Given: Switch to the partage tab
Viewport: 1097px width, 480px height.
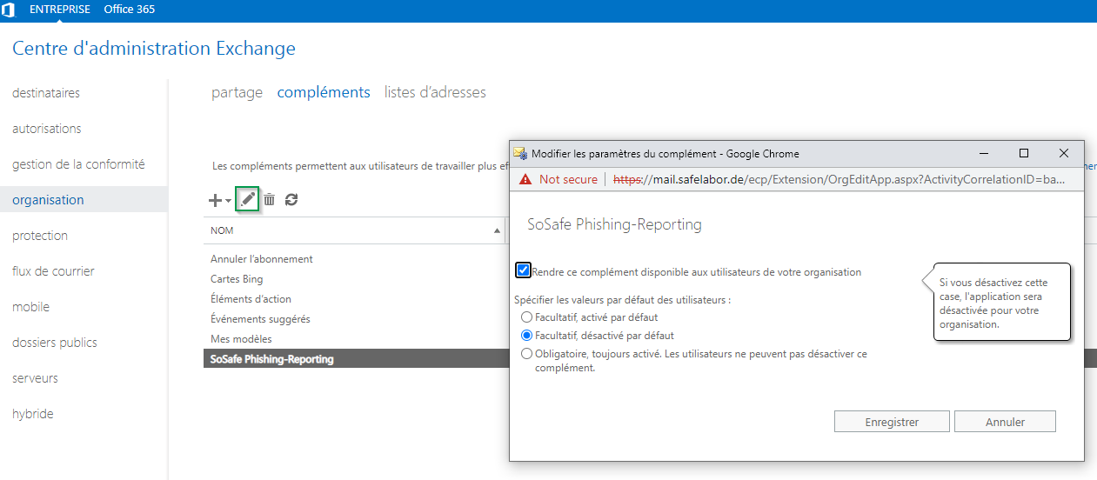Looking at the screenshot, I should [x=237, y=92].
